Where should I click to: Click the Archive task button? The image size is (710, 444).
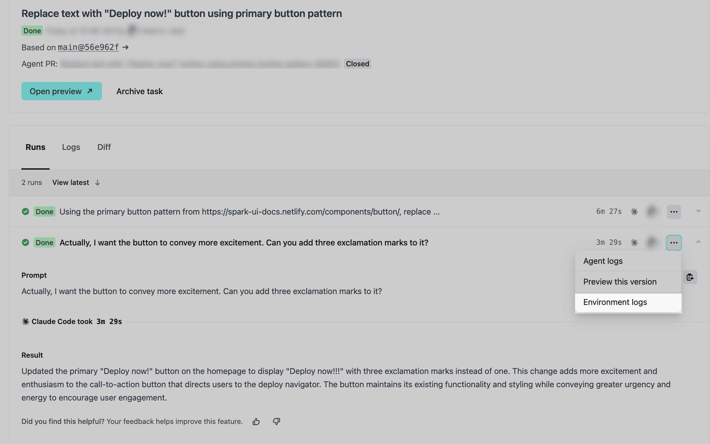[140, 91]
